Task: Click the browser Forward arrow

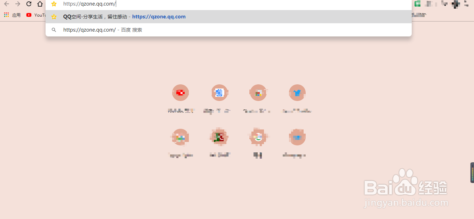Action: [x=18, y=4]
